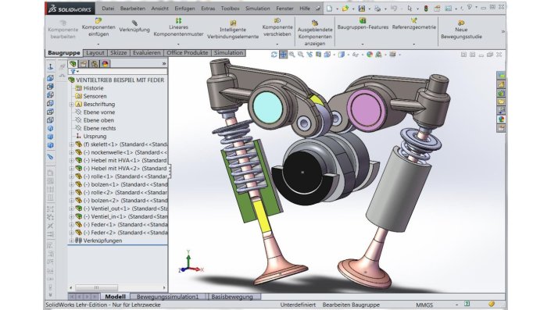Viewport: 551px width, 310px height.
Task: Click FeatureManager design tree tab icon
Action: 73,63
